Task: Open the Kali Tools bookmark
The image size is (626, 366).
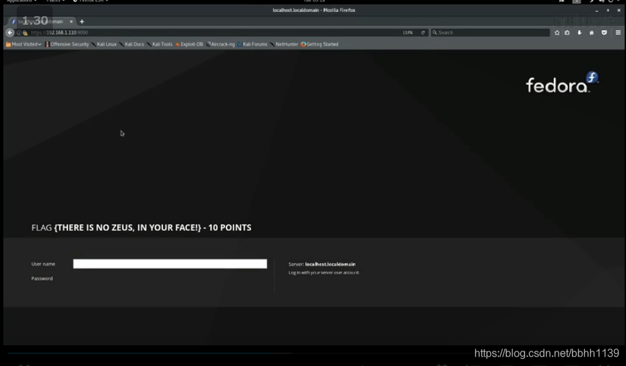Action: (x=159, y=44)
